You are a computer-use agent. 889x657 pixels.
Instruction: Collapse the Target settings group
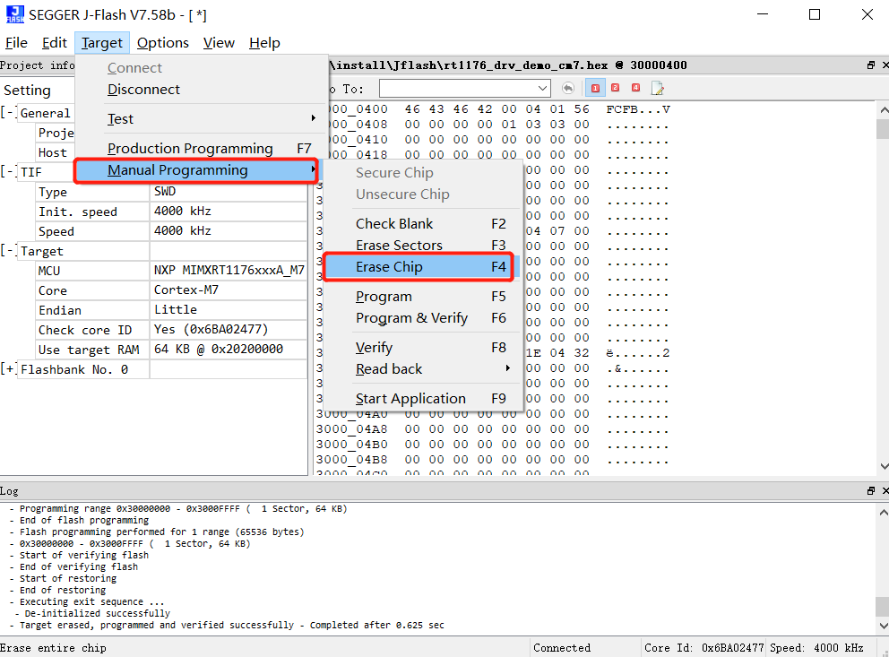click(8, 251)
